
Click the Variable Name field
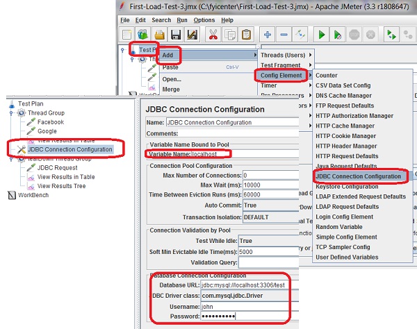[245, 154]
